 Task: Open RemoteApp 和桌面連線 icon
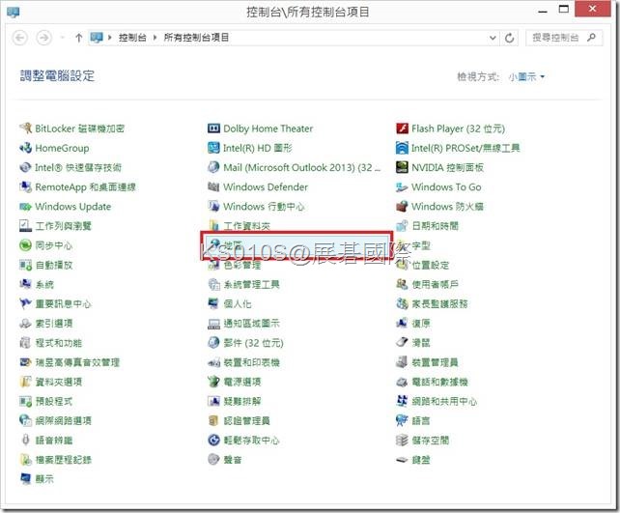pos(25,186)
